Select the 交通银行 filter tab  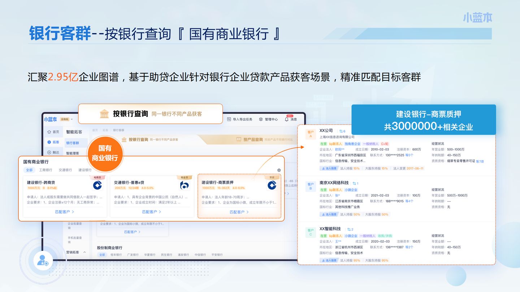click(65, 170)
